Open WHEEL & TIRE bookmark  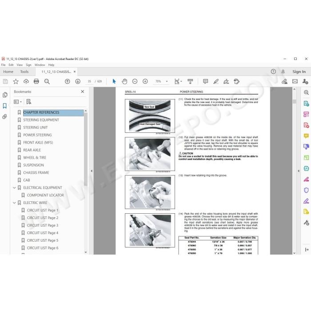point(35,158)
